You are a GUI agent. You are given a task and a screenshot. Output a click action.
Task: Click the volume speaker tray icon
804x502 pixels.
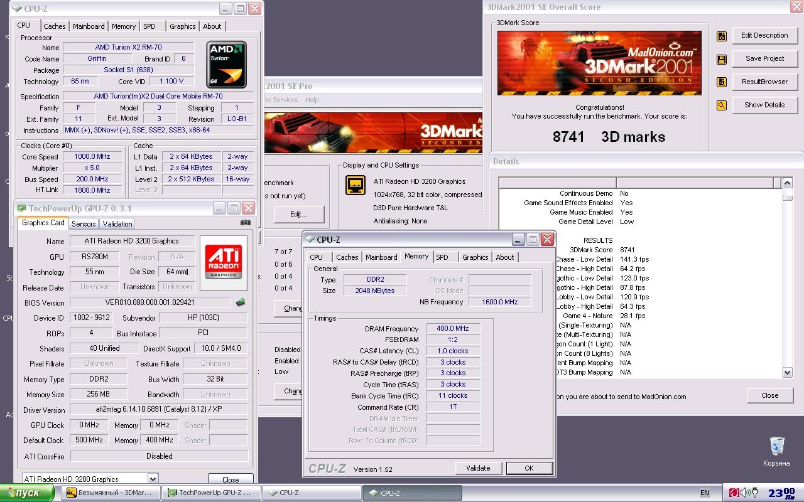click(x=745, y=493)
